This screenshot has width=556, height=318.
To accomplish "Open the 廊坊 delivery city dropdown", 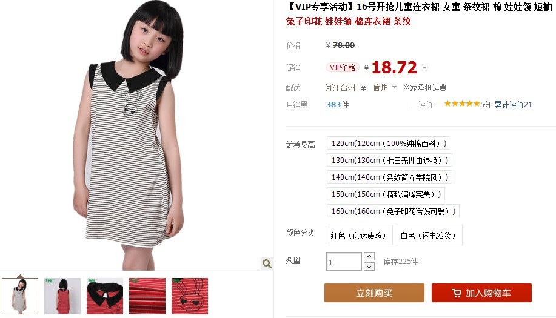I will [x=385, y=88].
